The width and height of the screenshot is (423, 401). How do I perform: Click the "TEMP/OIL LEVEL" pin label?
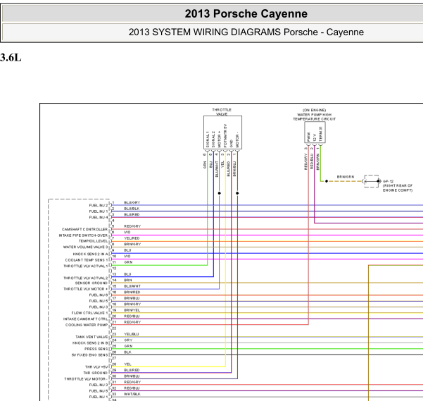tap(93, 241)
